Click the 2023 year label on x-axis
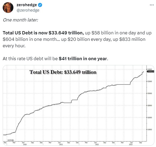The height and width of the screenshot is (147, 156). pyautogui.click(x=131, y=144)
